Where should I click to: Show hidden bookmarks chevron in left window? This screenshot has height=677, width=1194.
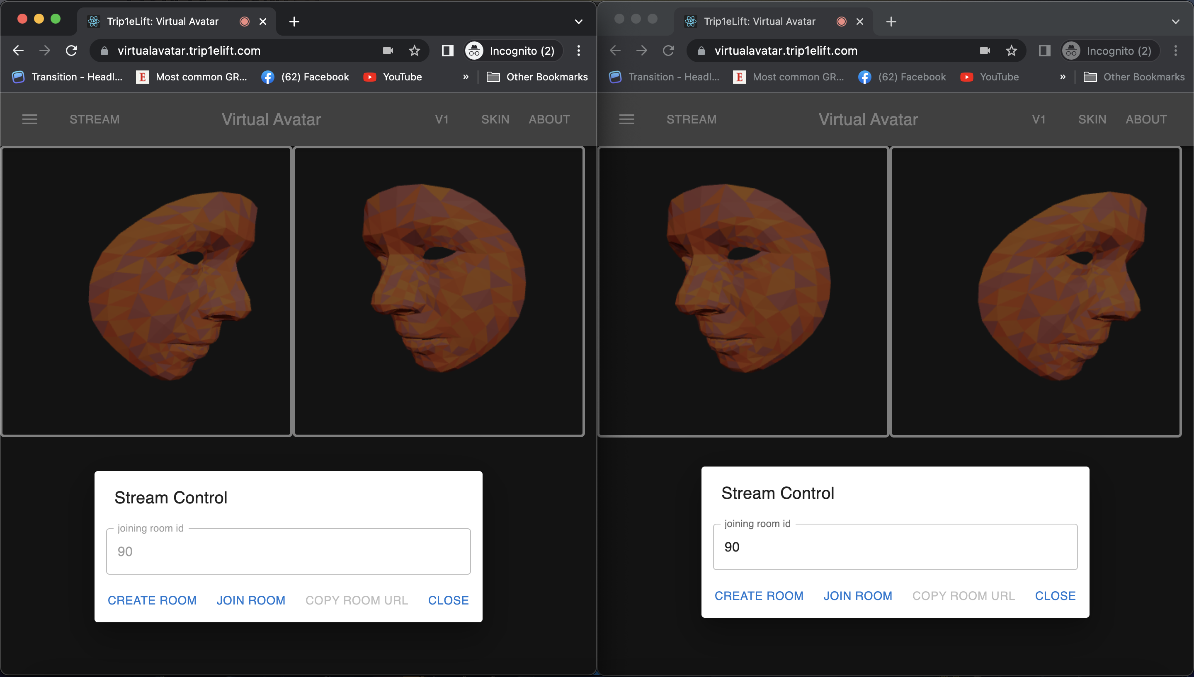466,77
